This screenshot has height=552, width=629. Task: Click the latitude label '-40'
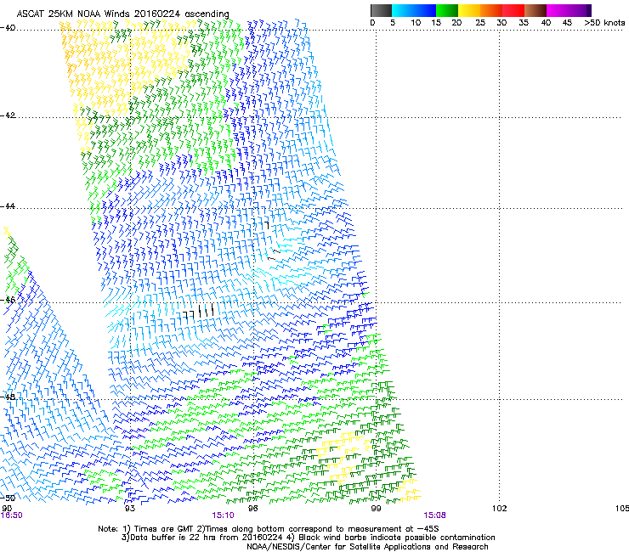(x=8, y=28)
